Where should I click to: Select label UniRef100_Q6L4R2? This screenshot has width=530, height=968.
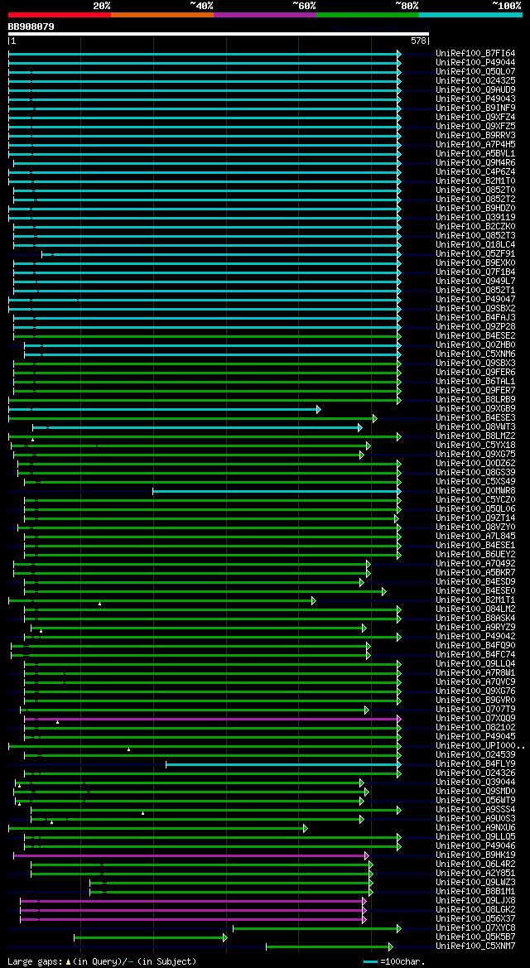(475, 864)
